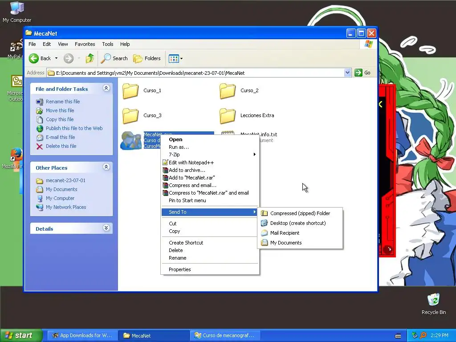Send file to My Documents

click(x=300, y=243)
